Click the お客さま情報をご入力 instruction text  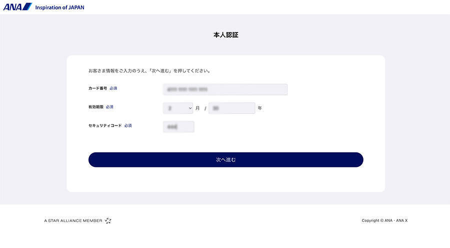click(x=149, y=70)
